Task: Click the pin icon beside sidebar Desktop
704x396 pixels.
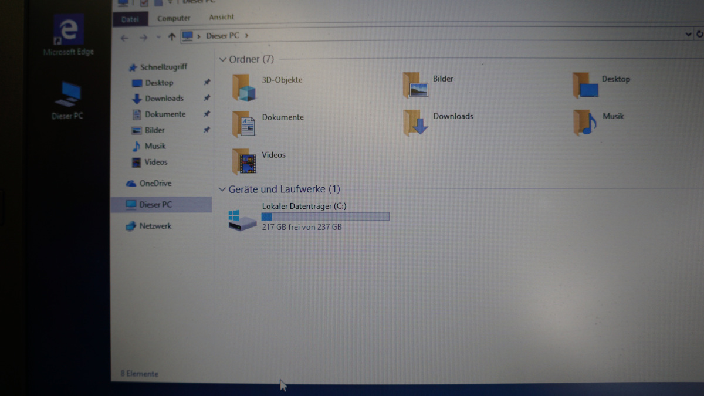Action: (x=207, y=82)
